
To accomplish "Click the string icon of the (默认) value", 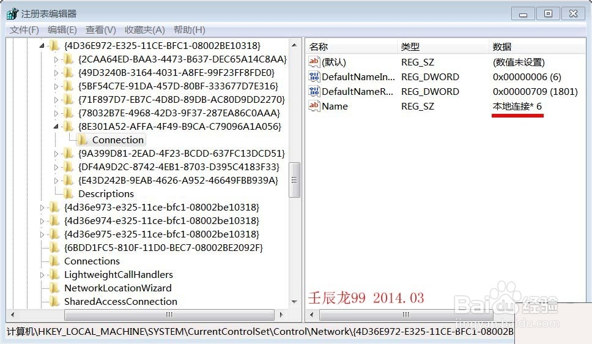I will (314, 62).
